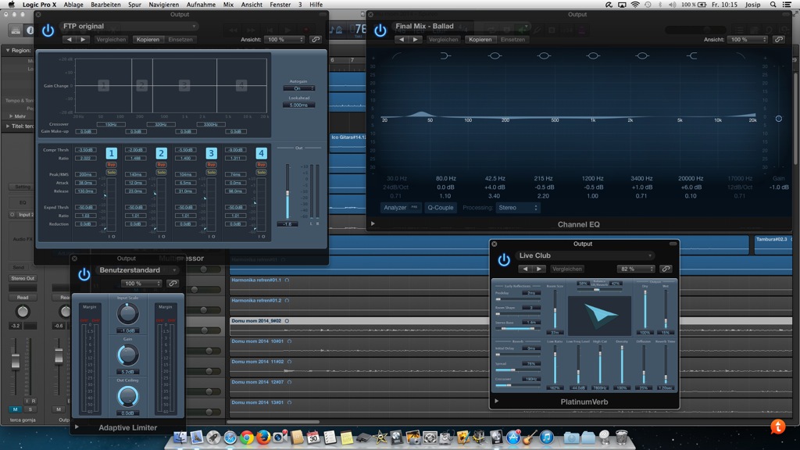800x450 pixels.
Task: Toggle the EQ bell band icon above 215 Hz
Action: click(x=544, y=55)
